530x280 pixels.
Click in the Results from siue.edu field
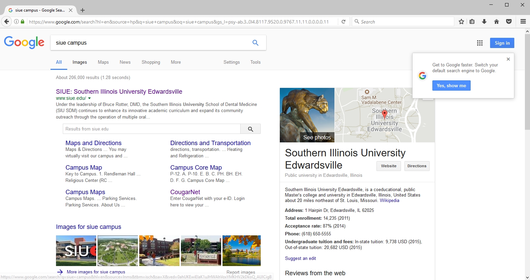[x=152, y=129]
